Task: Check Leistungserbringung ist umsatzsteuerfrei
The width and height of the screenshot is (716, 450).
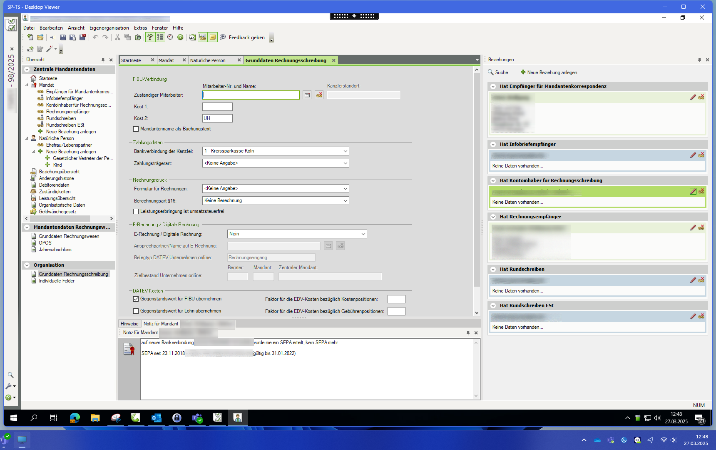Action: (136, 212)
